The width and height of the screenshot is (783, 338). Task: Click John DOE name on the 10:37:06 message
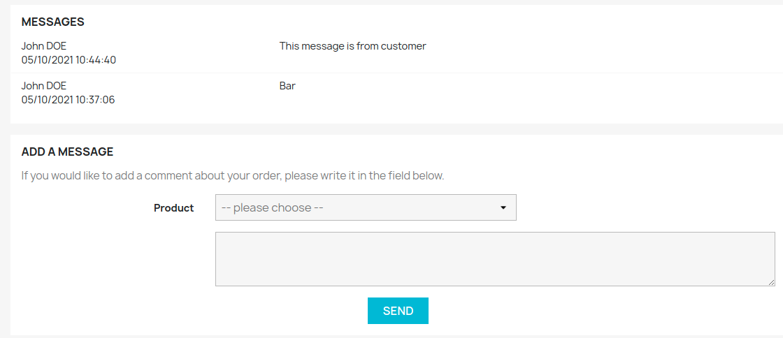44,86
